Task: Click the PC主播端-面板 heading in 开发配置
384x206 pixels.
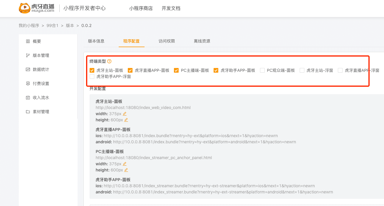Action: [110, 151]
